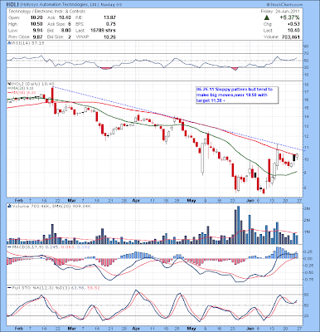Click the Volume panel legend icon

tap(9, 206)
